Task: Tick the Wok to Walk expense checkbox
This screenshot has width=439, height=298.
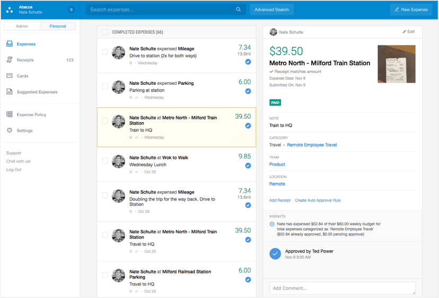Action: 105,161
